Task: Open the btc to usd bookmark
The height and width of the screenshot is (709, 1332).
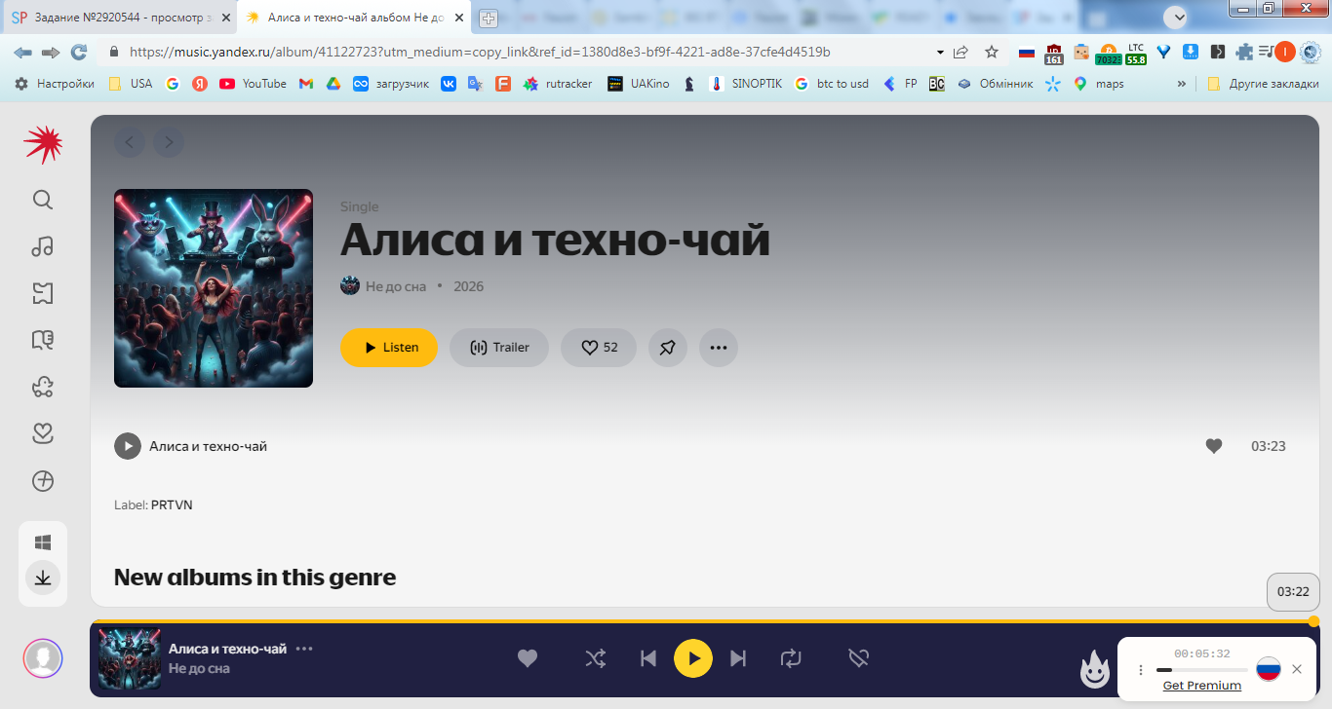Action: pos(831,84)
